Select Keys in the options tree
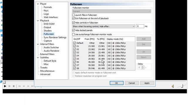 (x=46, y=10)
